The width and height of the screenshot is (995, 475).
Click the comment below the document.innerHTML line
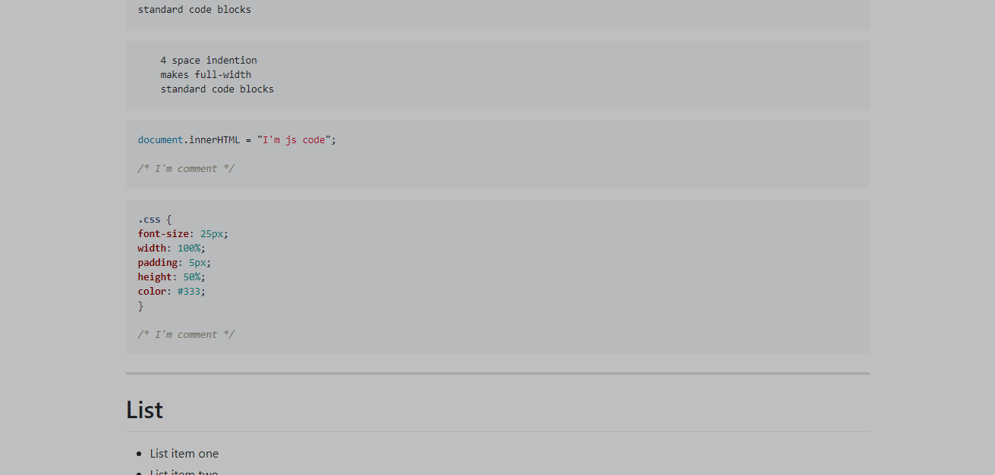[186, 169]
